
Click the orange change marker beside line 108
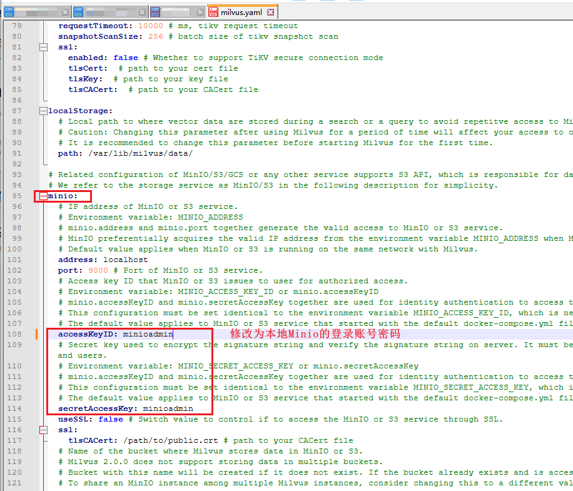[x=36, y=334]
